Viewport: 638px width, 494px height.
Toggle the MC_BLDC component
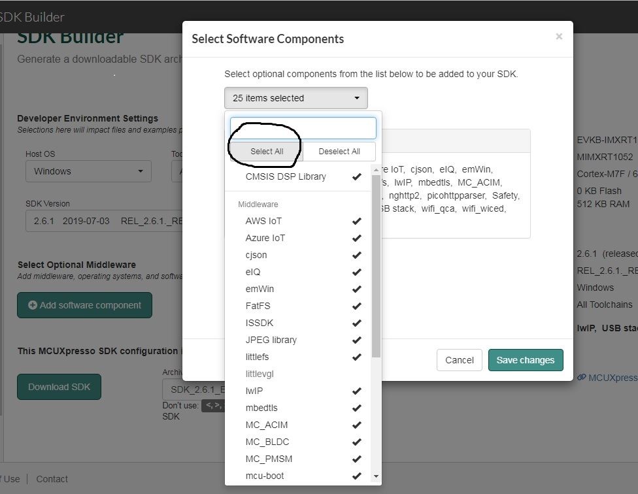click(x=298, y=442)
